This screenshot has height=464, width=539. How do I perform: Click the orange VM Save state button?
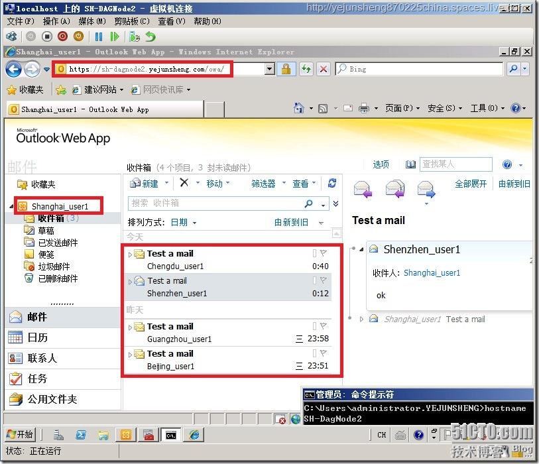pyautogui.click(x=78, y=36)
